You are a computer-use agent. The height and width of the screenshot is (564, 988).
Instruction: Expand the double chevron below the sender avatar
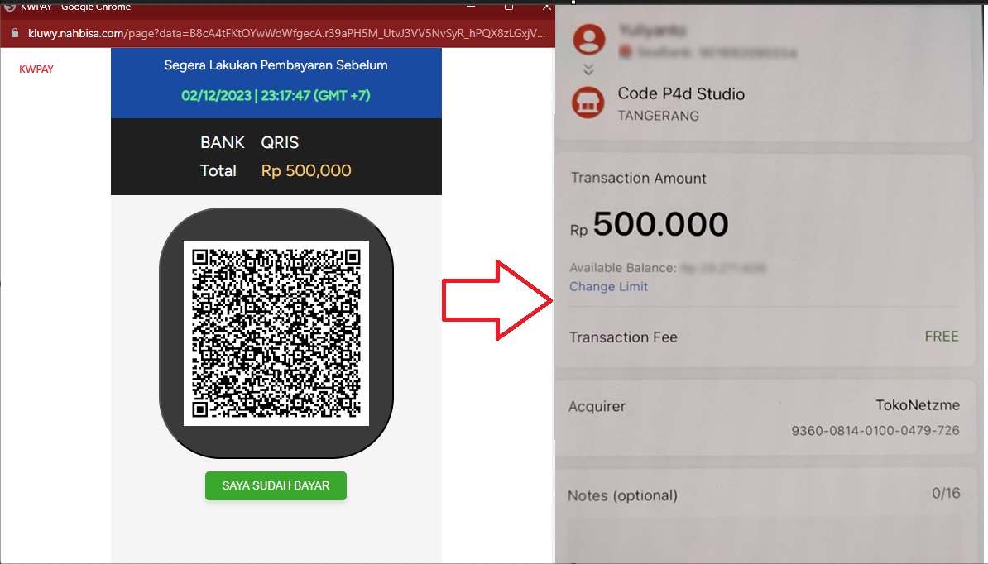pyautogui.click(x=588, y=69)
